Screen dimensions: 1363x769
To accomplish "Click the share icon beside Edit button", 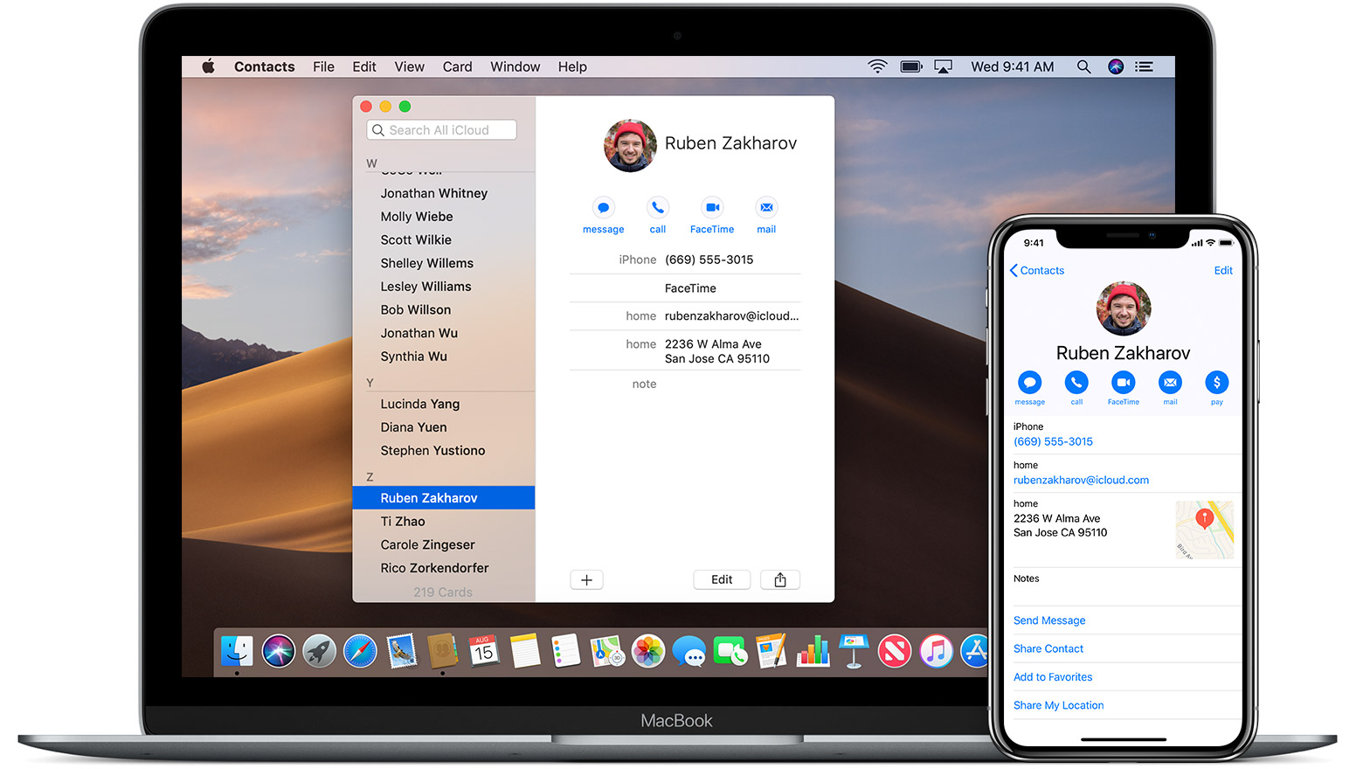I will coord(780,580).
